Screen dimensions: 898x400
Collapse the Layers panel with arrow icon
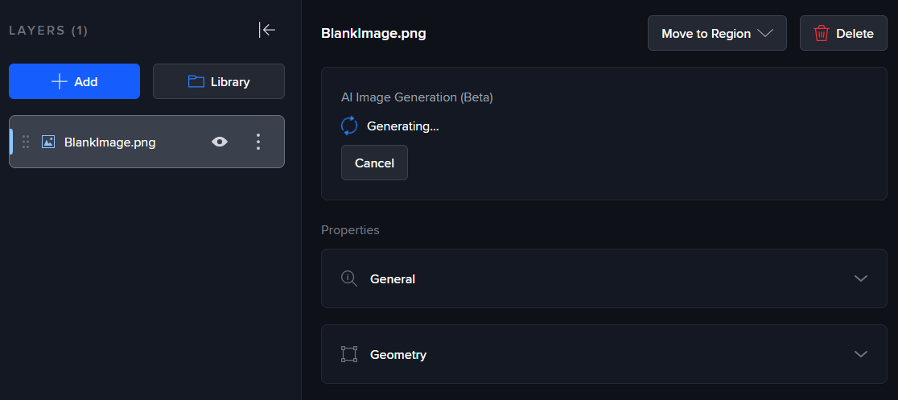267,30
